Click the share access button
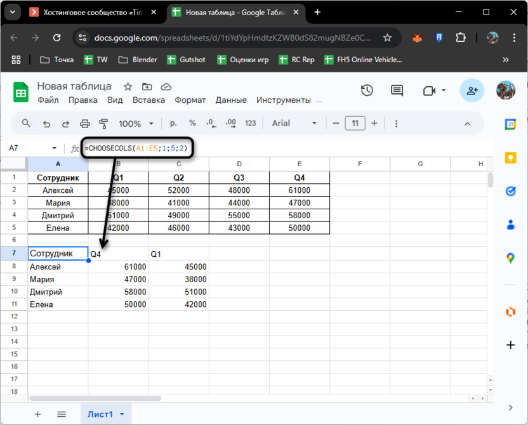 pos(472,91)
